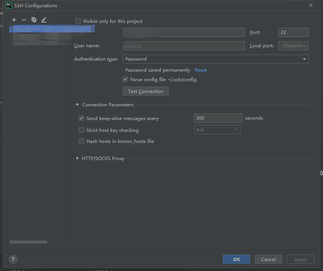Viewport: 323px width, 271px height.
Task: Click the gear icon behind the dialog
Action: click(x=321, y=173)
